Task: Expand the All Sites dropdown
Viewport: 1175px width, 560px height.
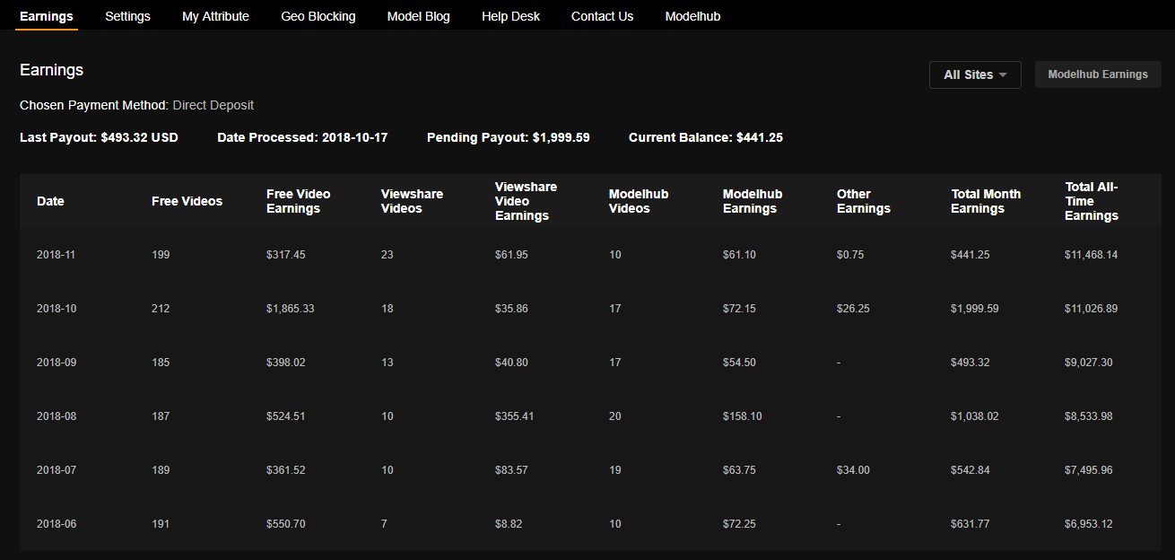Action: click(975, 74)
